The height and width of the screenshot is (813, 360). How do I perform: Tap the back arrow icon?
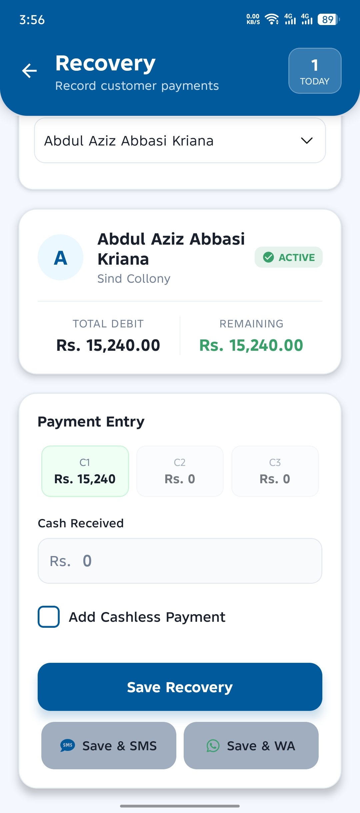pos(29,71)
